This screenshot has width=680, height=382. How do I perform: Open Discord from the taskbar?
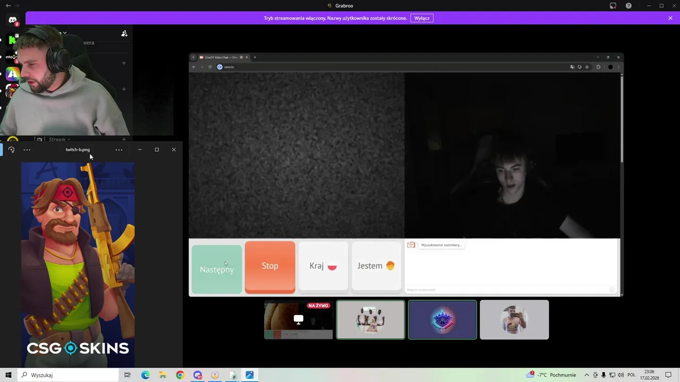coord(198,375)
